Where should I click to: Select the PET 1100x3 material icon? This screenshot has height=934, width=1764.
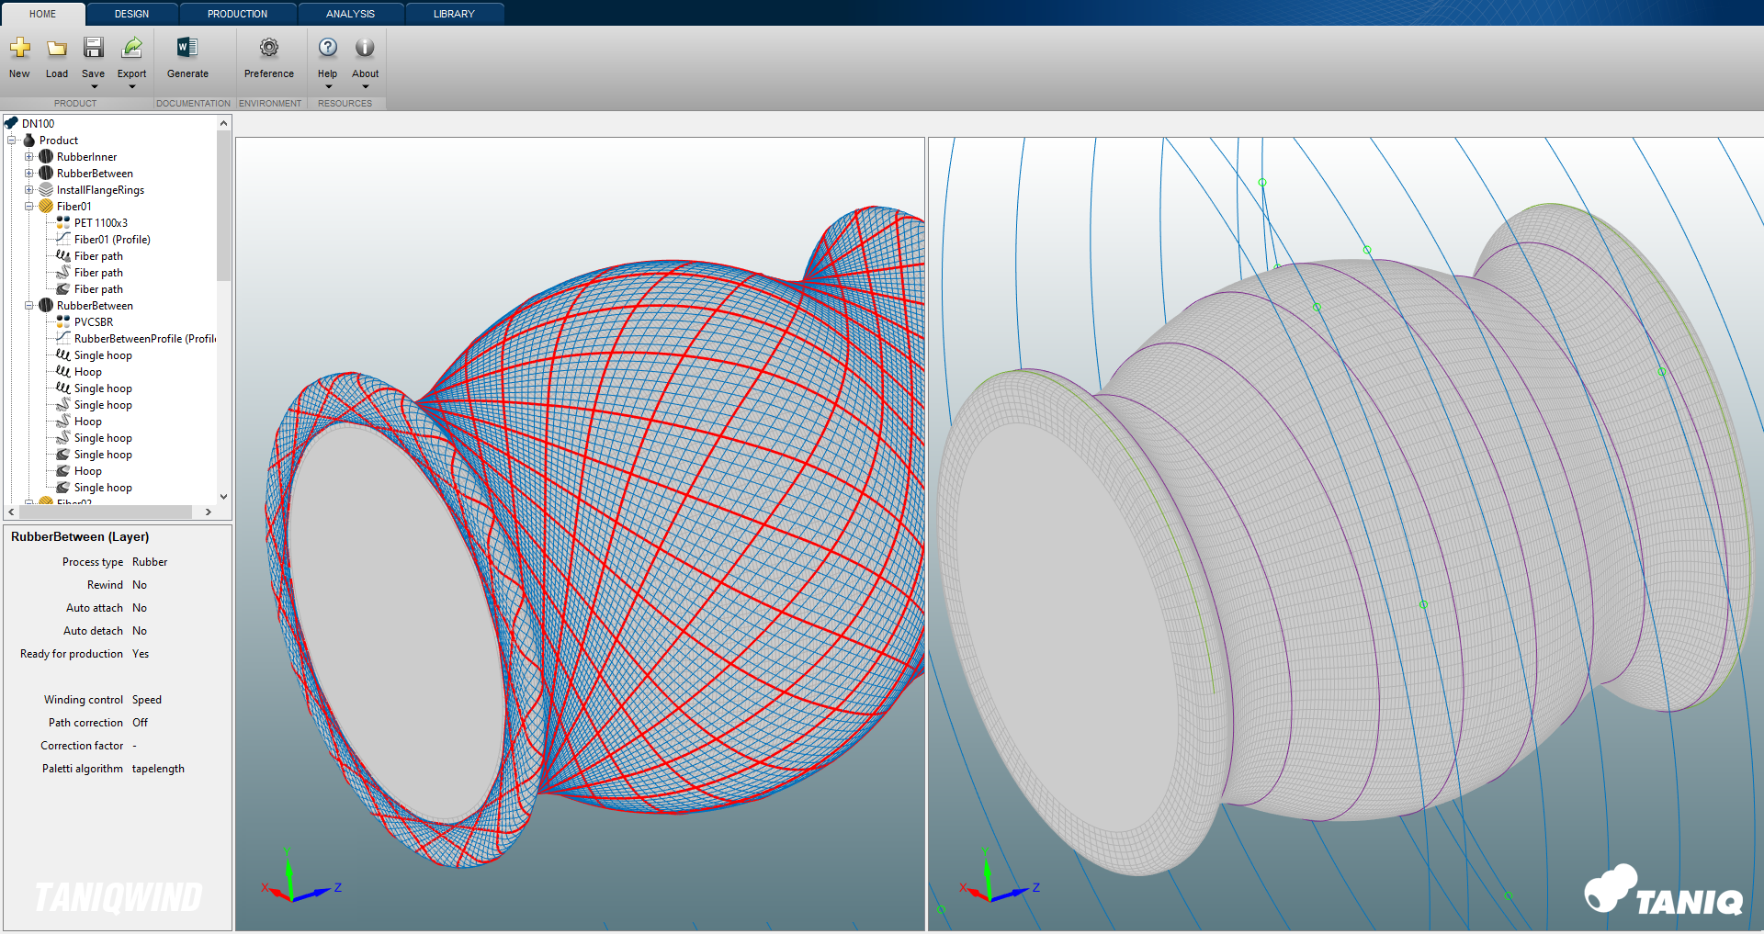(62, 222)
